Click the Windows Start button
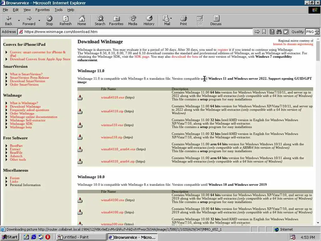Screen dimensions: 321x241 click(x=10, y=237)
